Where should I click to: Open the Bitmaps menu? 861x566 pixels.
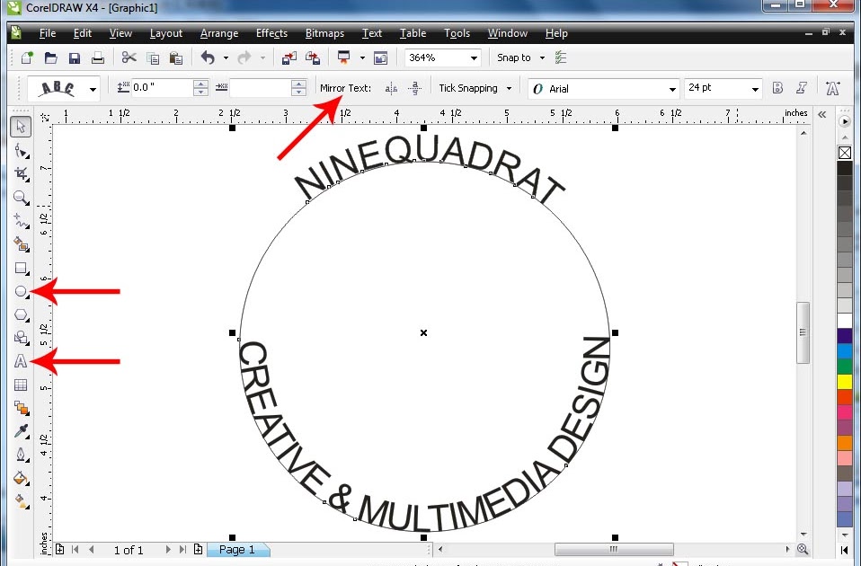point(324,33)
